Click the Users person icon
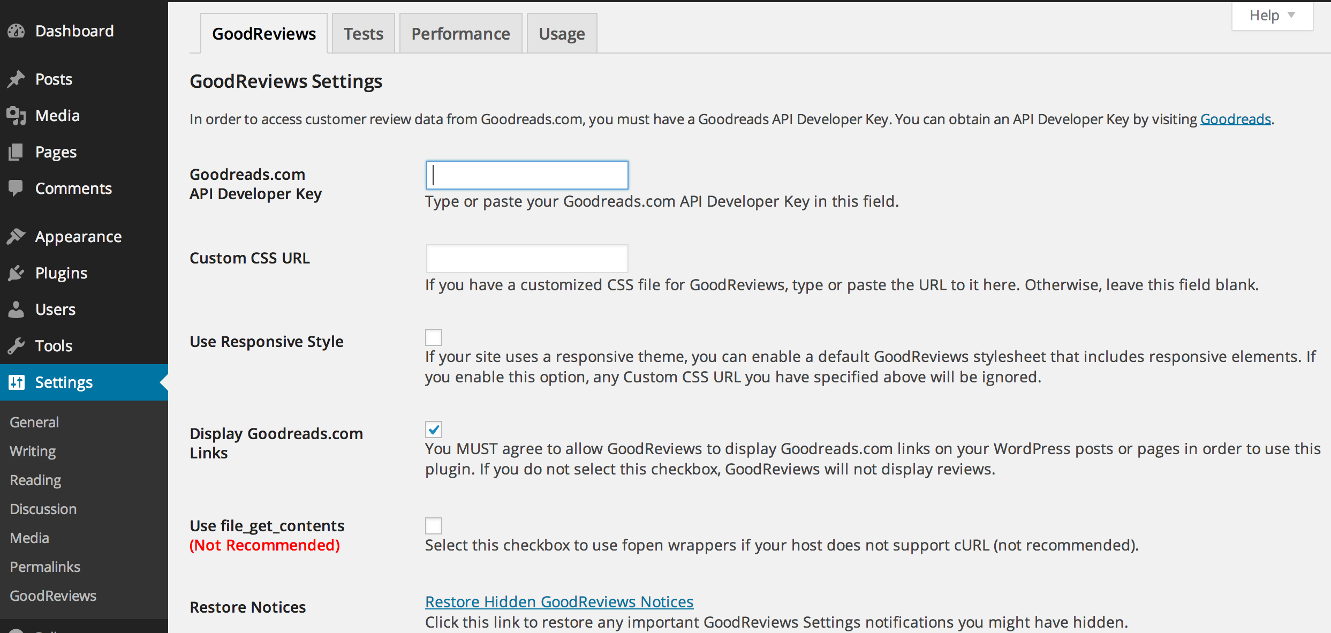The image size is (1331, 633). (16, 310)
